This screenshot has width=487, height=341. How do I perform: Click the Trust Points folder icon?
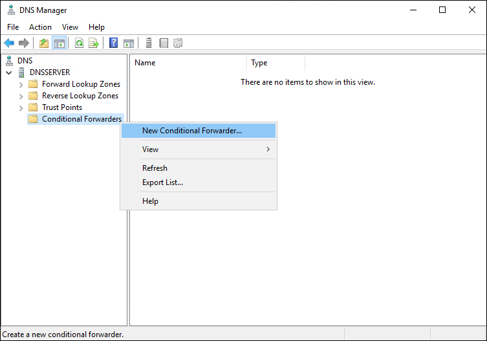(x=33, y=107)
